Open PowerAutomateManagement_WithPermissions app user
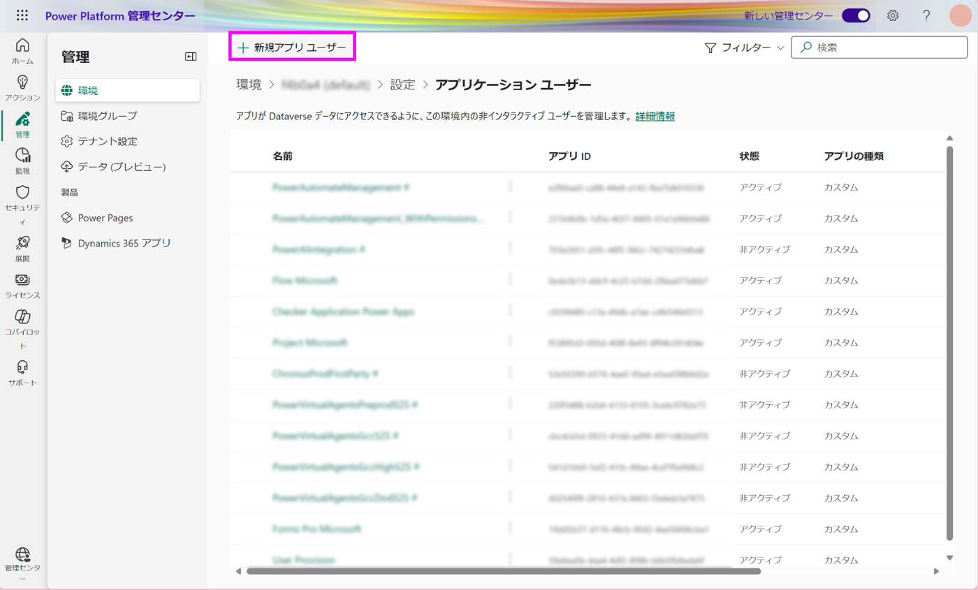The width and height of the screenshot is (978, 590). pyautogui.click(x=378, y=219)
